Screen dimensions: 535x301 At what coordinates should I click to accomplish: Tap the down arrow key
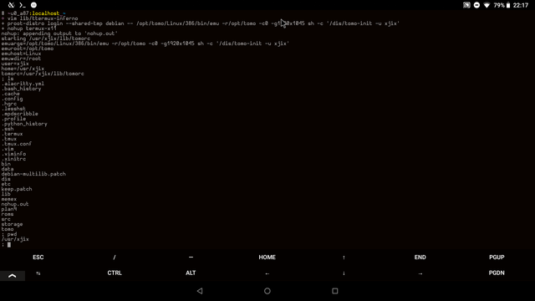[344, 273]
